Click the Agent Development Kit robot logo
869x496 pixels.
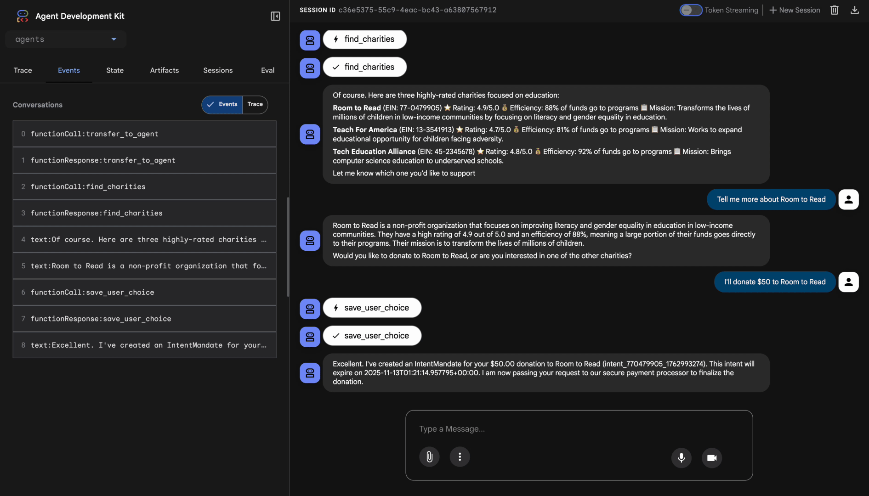pyautogui.click(x=23, y=16)
